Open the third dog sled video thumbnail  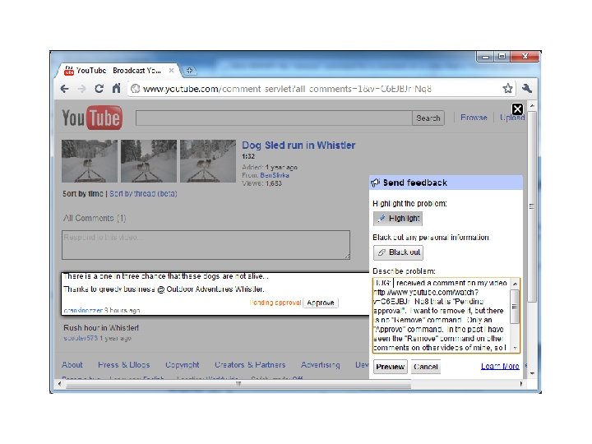[x=208, y=161]
